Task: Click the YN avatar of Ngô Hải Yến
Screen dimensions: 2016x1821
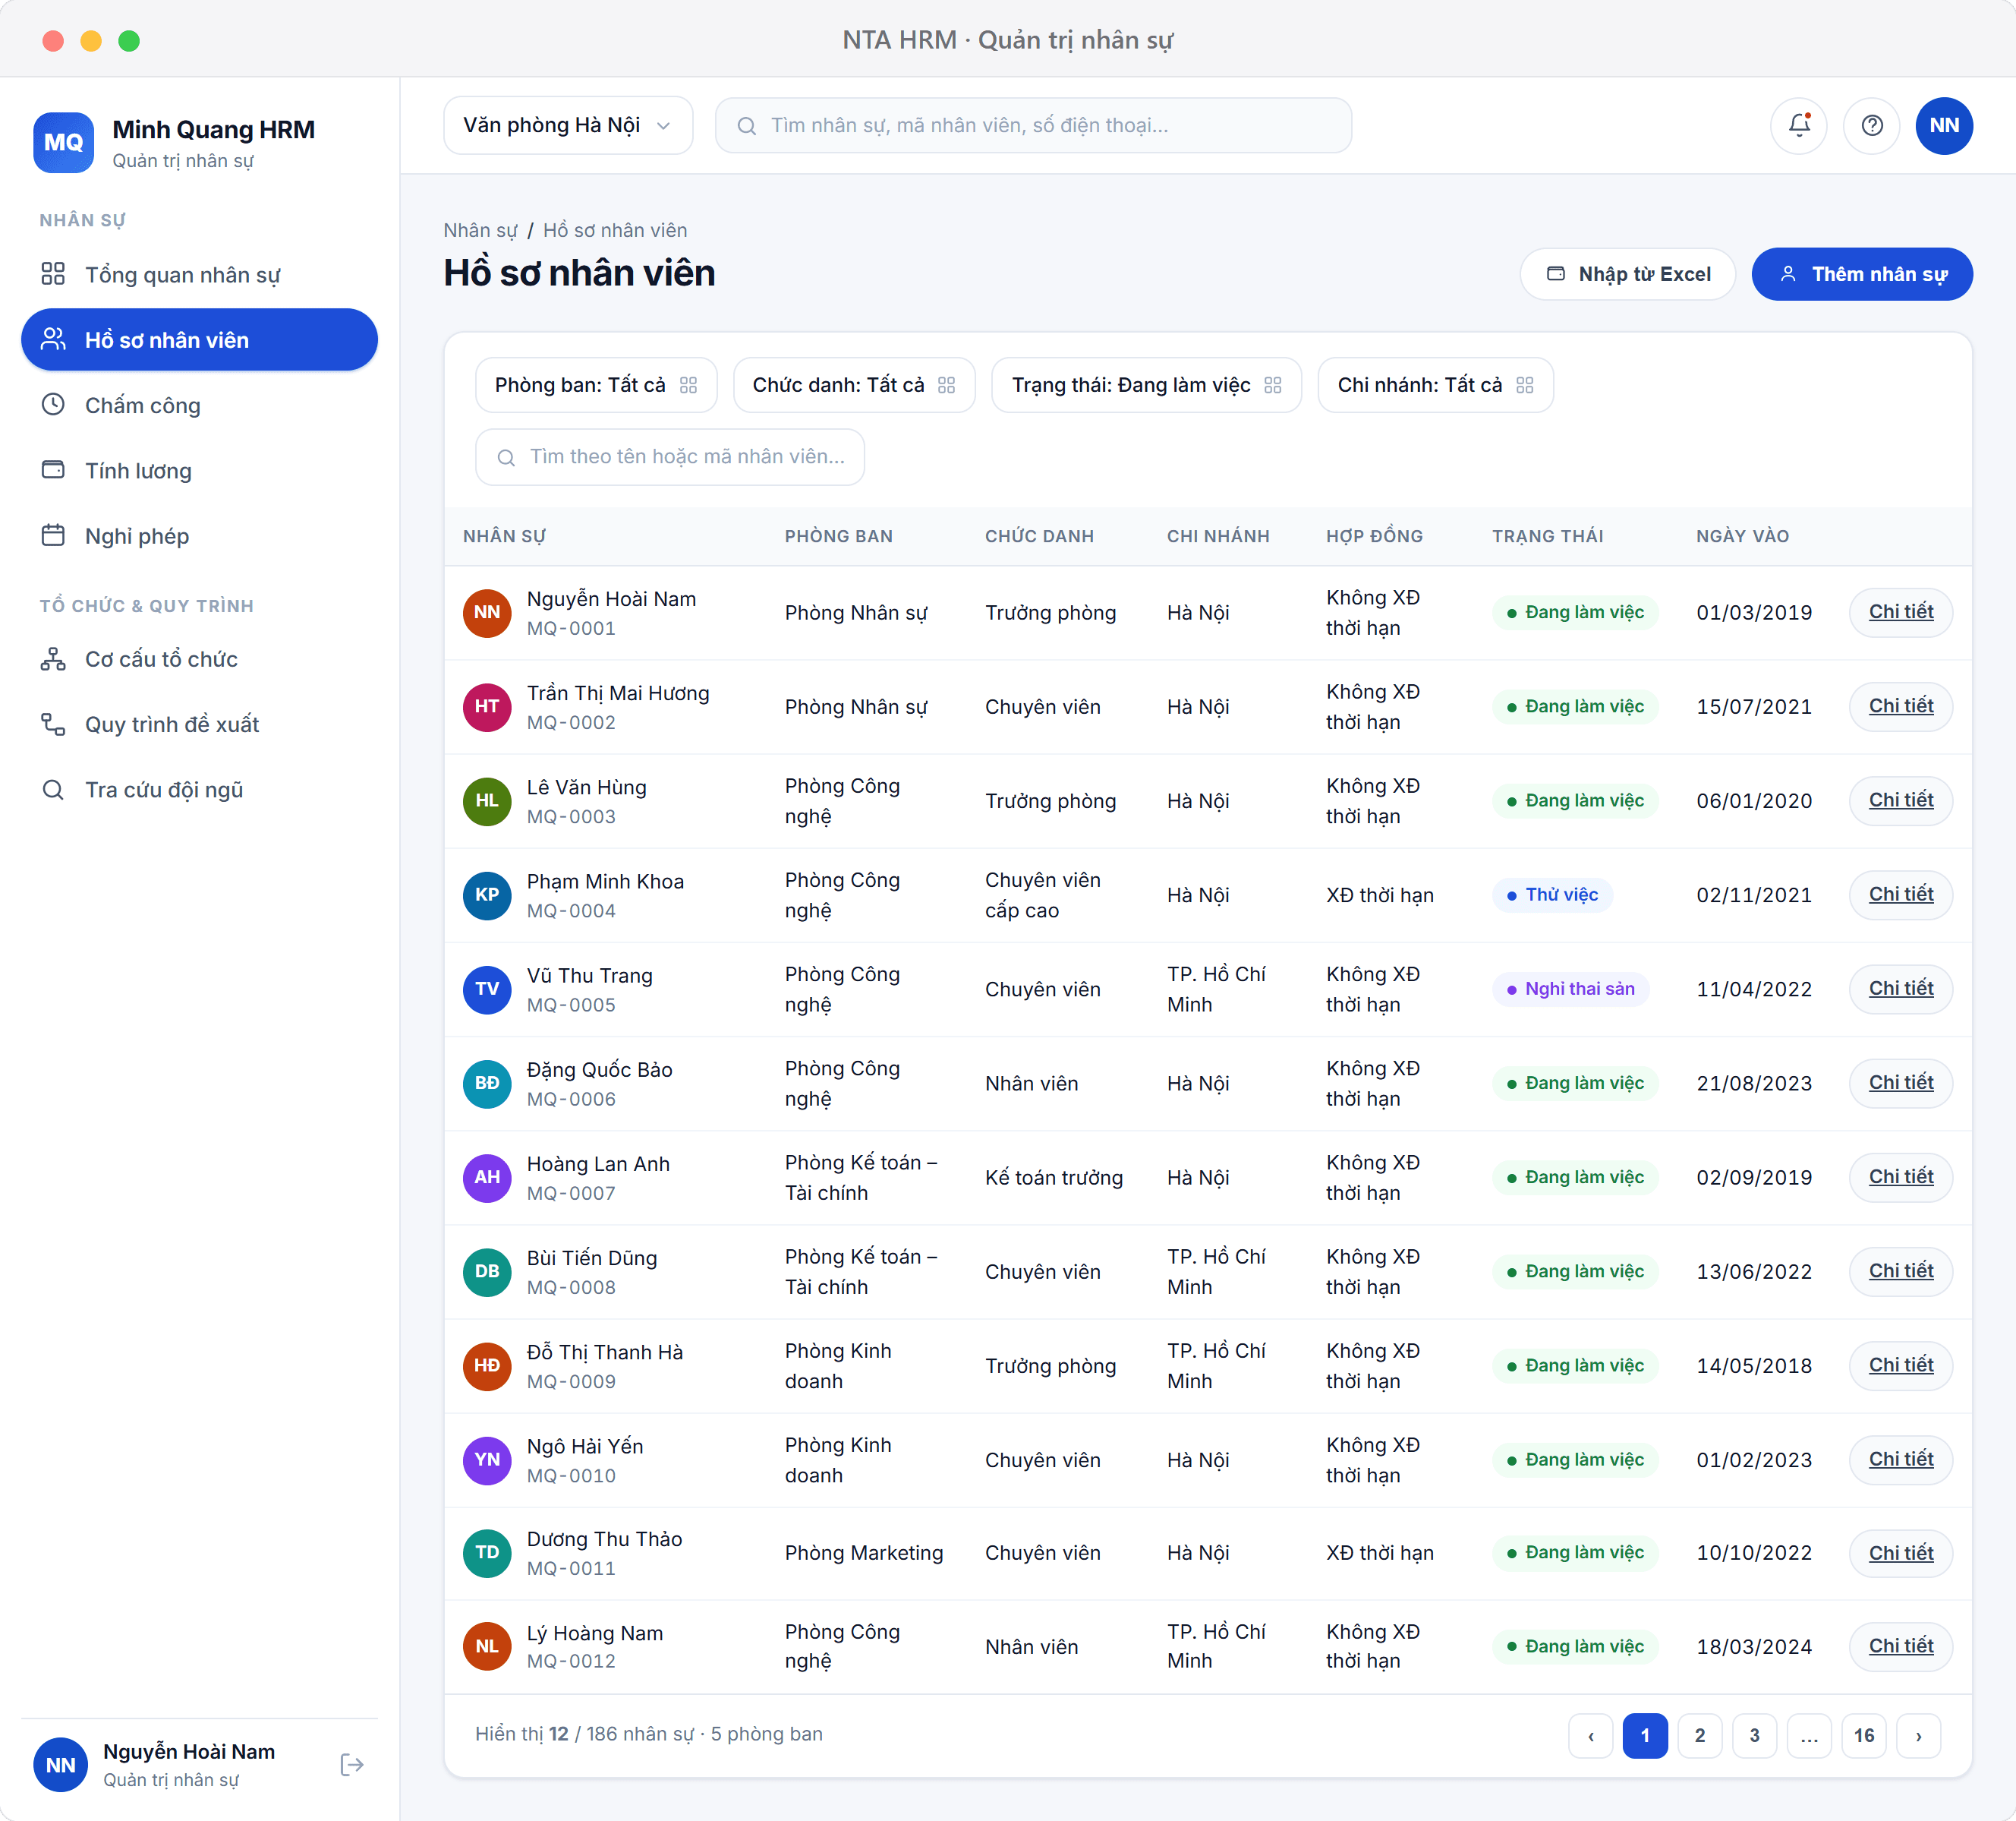Action: click(x=487, y=1460)
